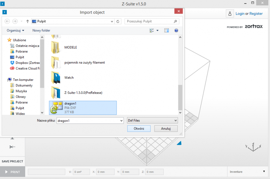Screen dimensions: 270x179
Task: Select the dragon1 DXF file
Action: (83, 108)
